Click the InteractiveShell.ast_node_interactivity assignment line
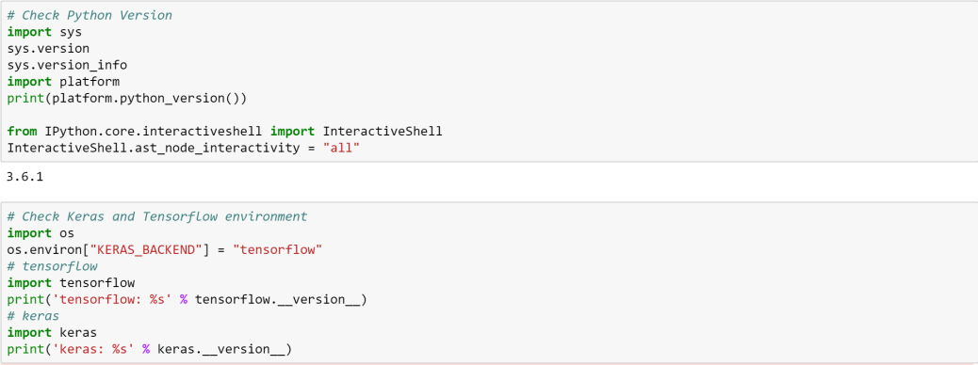Screen dimensions: 978x365 click(x=184, y=149)
